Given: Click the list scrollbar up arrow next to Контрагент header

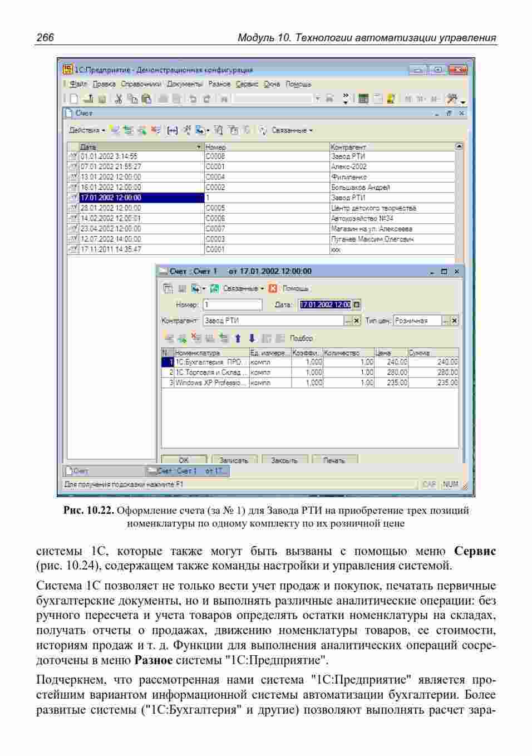Looking at the screenshot, I should [459, 146].
